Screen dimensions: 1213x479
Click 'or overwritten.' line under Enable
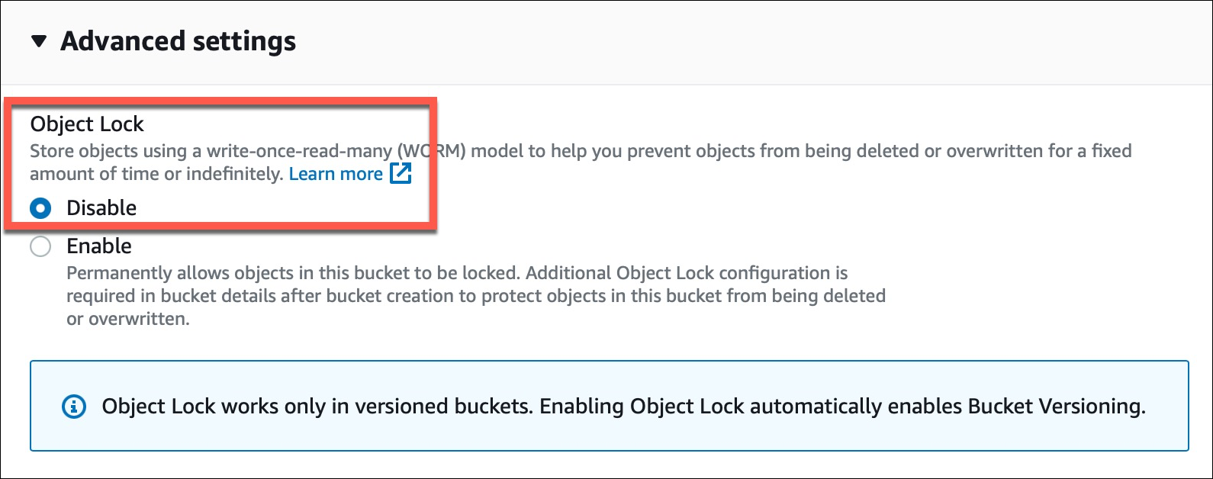pyautogui.click(x=128, y=319)
